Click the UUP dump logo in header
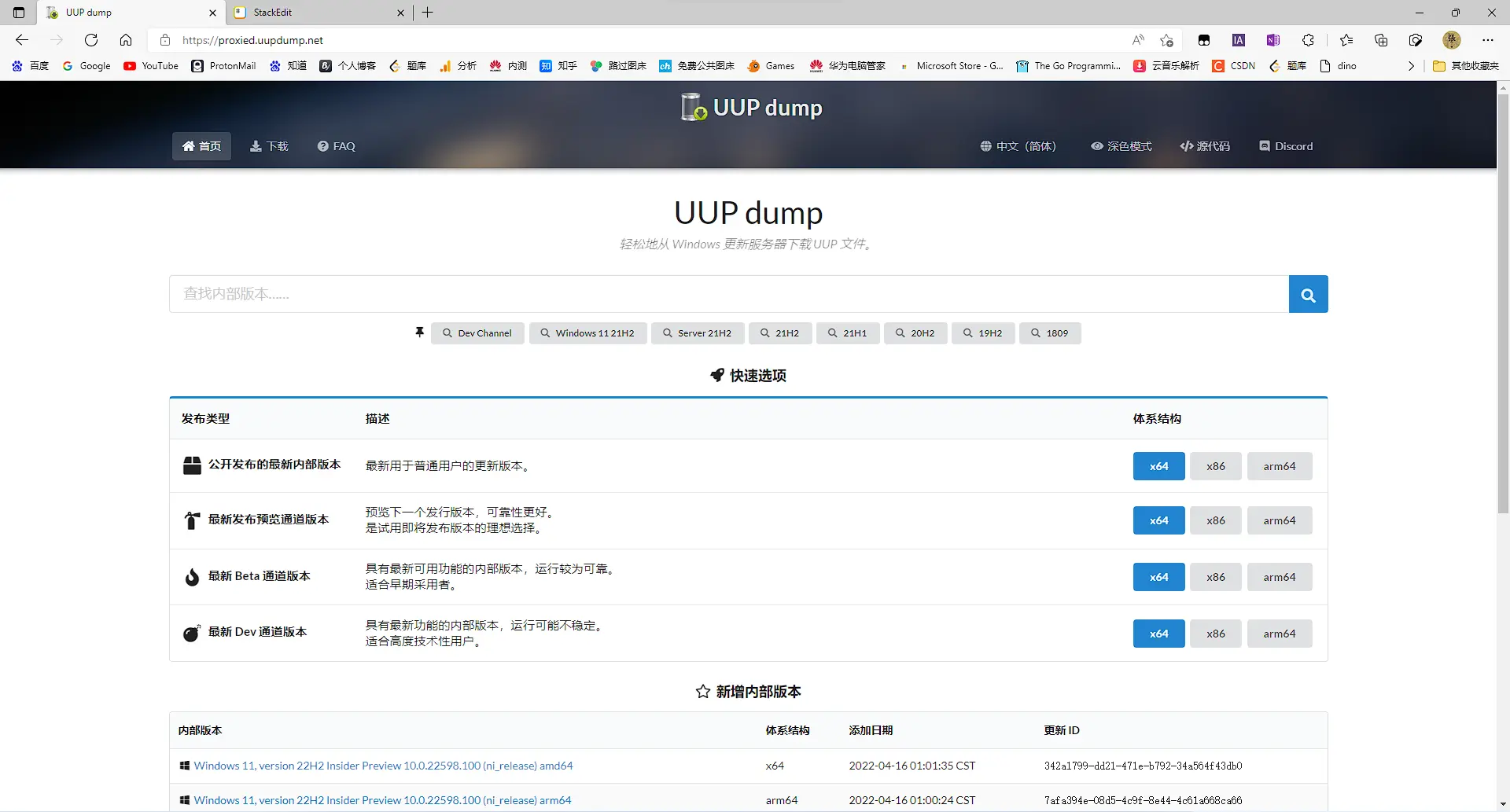Screen dimensions: 1510x812 [752, 107]
